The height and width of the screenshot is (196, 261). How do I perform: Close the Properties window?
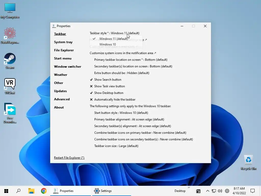click(205, 26)
